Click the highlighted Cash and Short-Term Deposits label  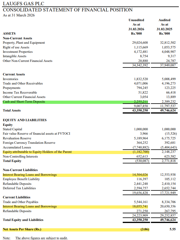(x=24, y=102)
